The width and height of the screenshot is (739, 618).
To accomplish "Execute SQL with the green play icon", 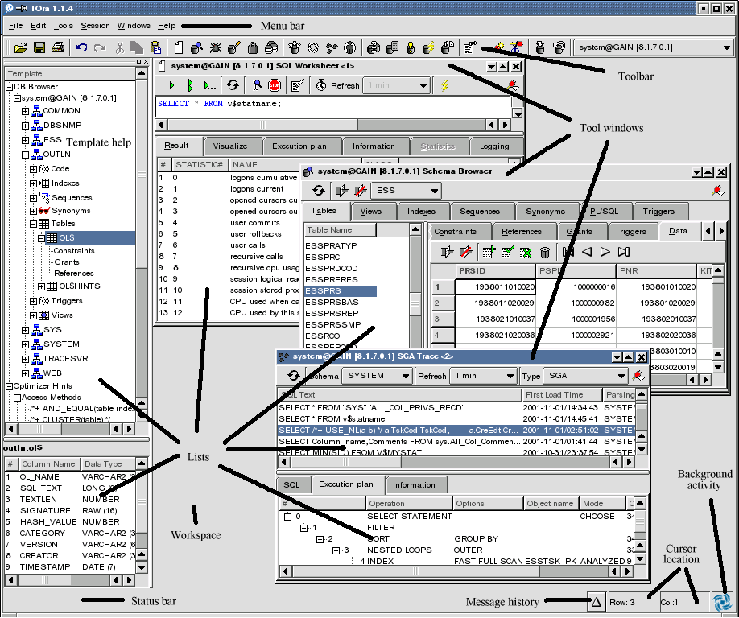I will tap(171, 85).
